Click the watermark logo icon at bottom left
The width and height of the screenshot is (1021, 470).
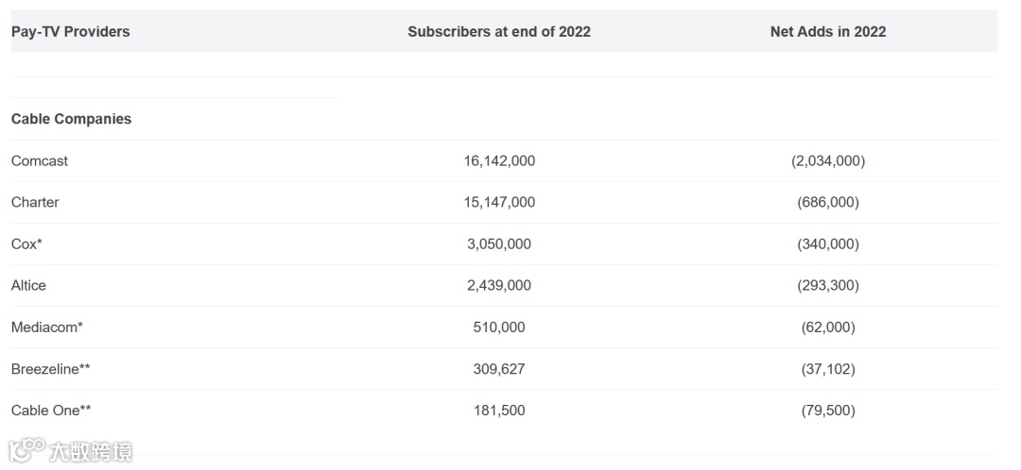tap(26, 449)
